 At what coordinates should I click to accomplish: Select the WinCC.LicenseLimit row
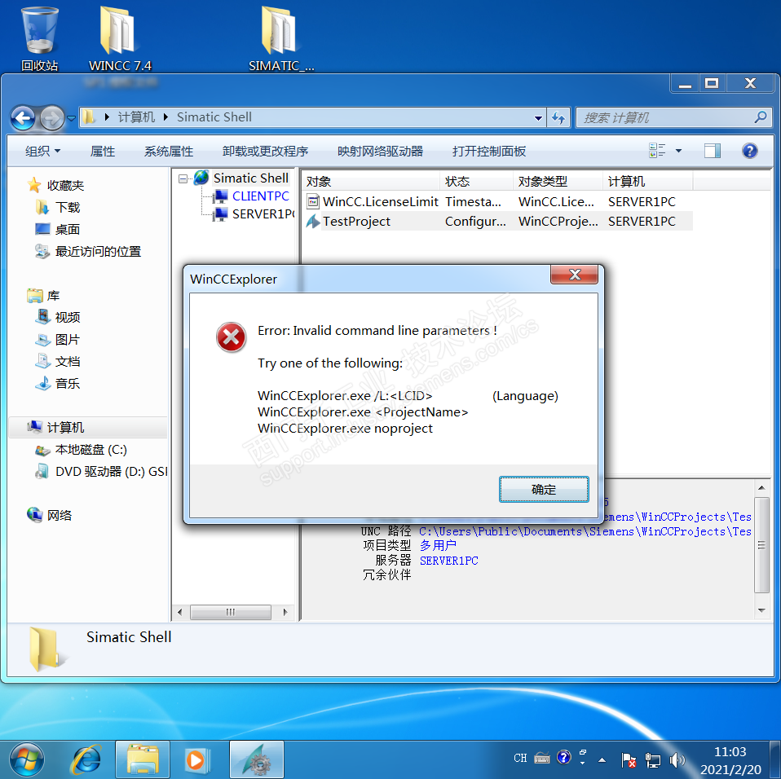(x=497, y=201)
